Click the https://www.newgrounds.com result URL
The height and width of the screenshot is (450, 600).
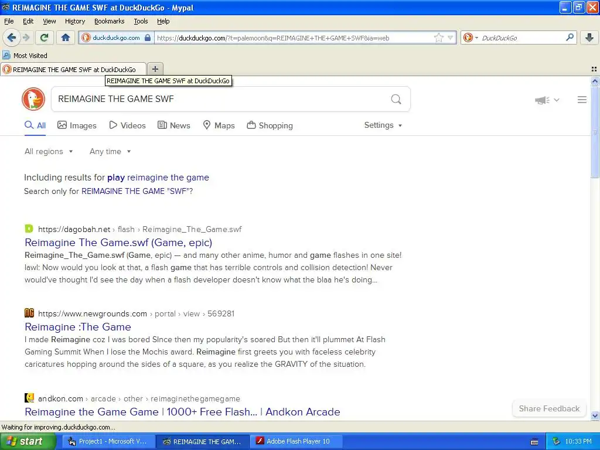93,314
